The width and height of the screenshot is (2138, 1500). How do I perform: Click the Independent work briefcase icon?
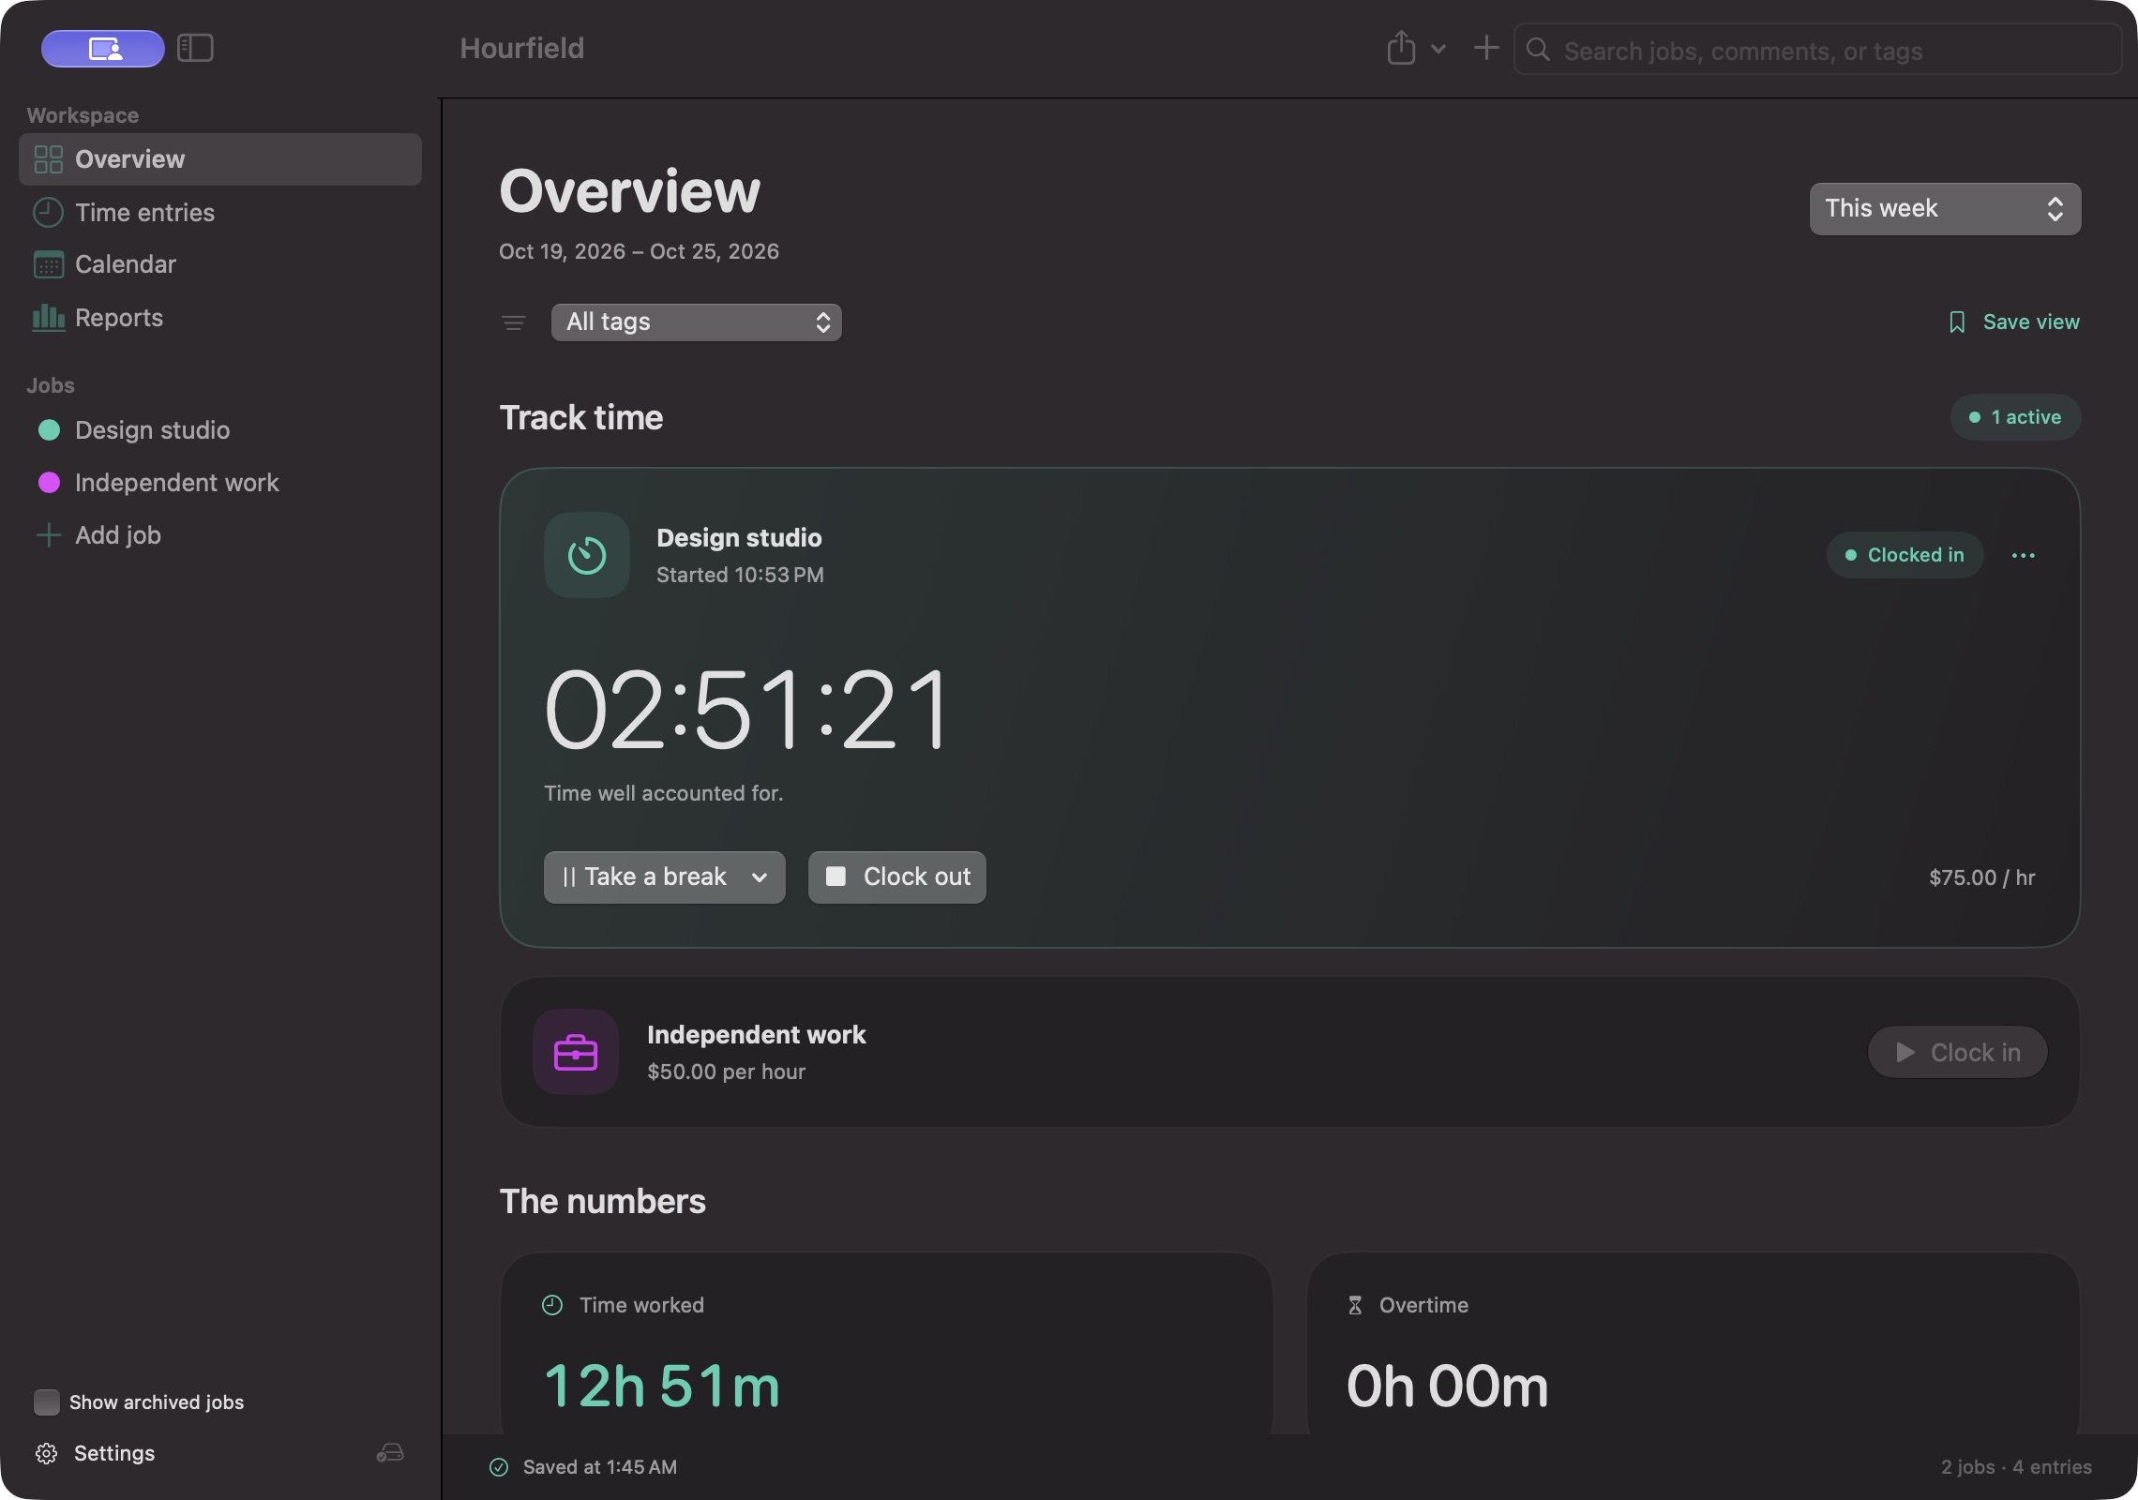576,1052
